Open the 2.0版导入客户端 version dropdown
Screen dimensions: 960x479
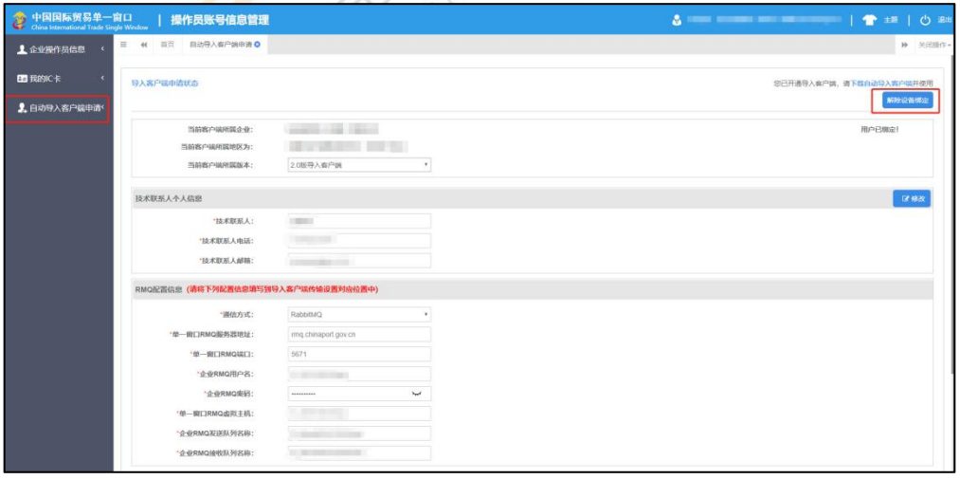[x=358, y=164]
